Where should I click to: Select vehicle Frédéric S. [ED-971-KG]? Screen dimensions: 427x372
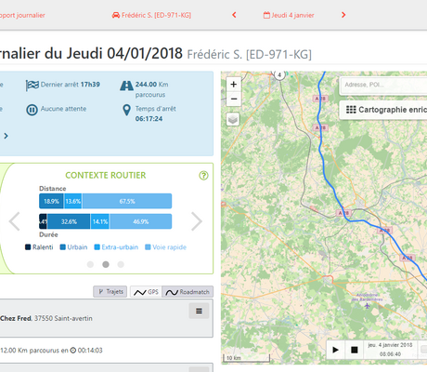(x=151, y=15)
